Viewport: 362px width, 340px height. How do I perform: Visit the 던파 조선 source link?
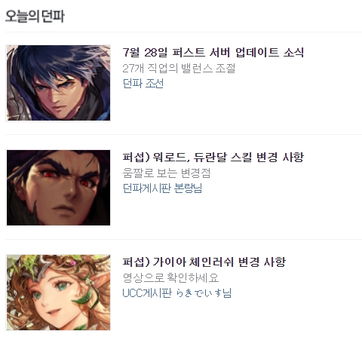point(143,84)
